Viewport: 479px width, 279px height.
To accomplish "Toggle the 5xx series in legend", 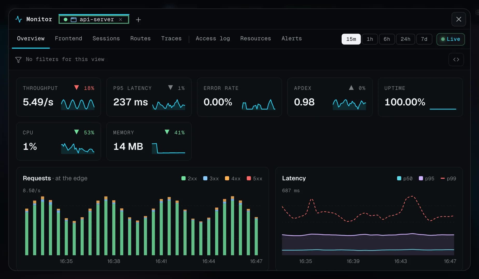I will click(254, 179).
